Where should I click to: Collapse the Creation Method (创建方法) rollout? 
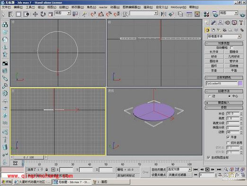[224, 91]
